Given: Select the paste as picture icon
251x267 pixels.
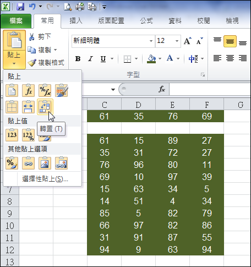Looking at the screenshot, I should click(x=45, y=163).
